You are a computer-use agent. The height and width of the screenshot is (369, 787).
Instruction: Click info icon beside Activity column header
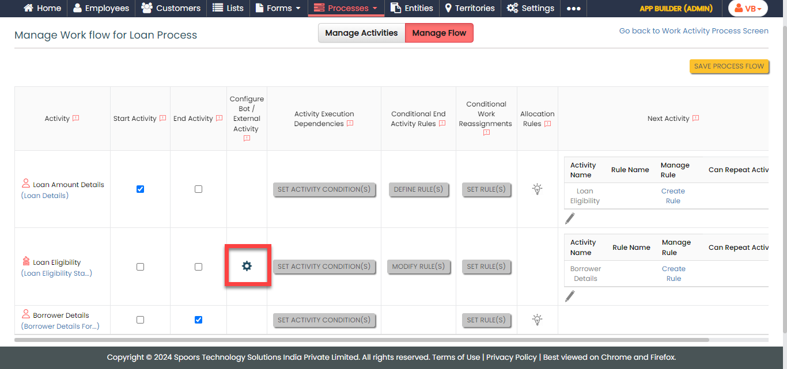point(76,118)
